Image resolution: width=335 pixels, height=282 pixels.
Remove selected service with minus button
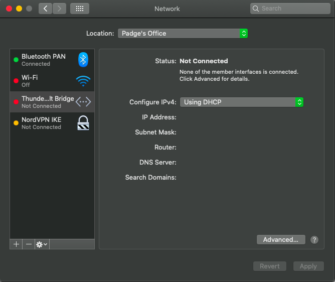29,244
